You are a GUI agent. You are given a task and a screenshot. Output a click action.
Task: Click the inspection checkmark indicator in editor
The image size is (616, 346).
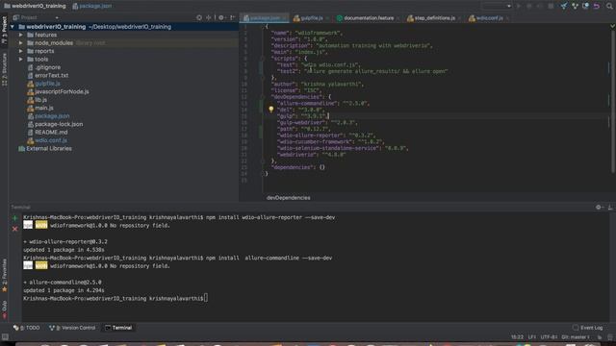(x=612, y=26)
